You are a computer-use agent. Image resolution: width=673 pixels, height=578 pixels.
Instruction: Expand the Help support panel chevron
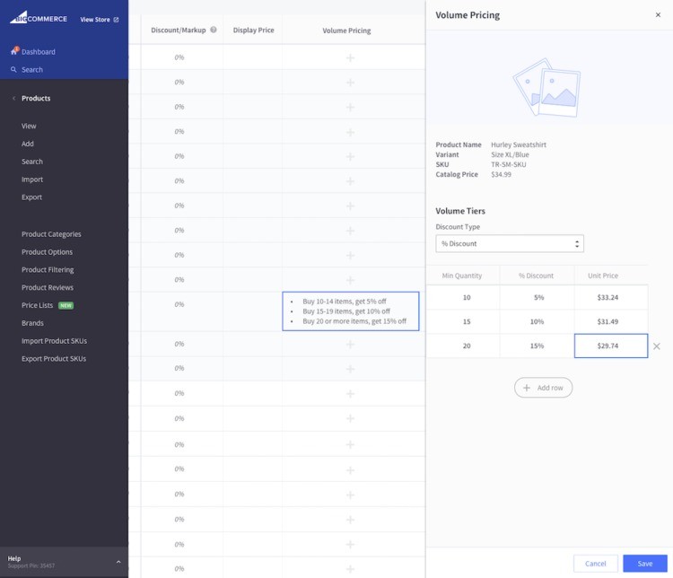click(118, 562)
